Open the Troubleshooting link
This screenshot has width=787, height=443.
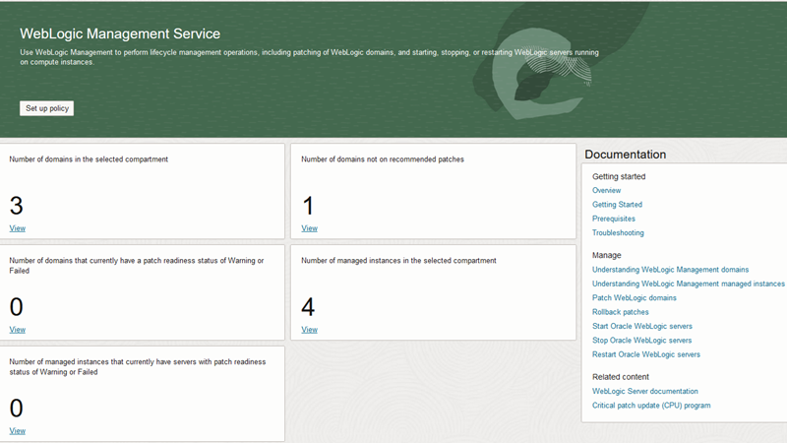(618, 232)
